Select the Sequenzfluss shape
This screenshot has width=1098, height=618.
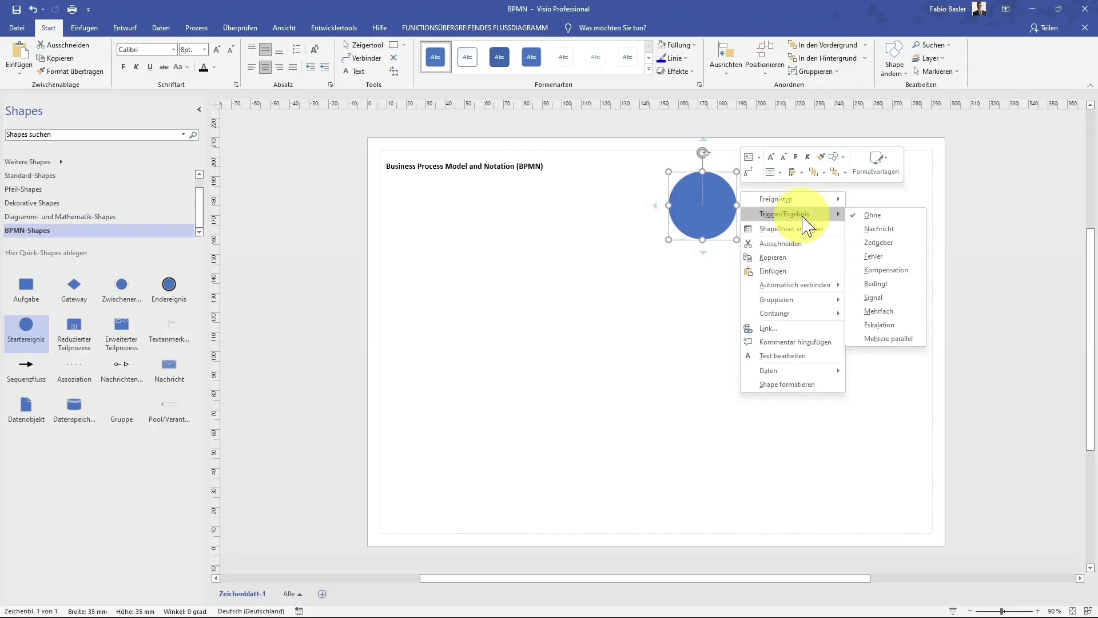point(26,370)
